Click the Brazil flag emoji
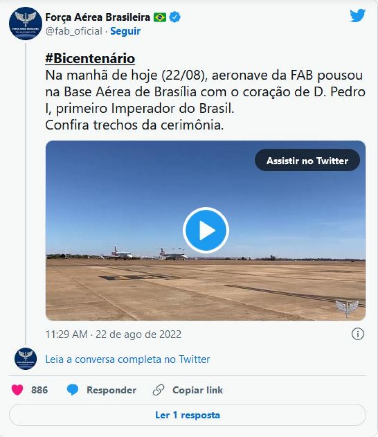Image resolution: width=378 pixels, height=437 pixels. 160,17
